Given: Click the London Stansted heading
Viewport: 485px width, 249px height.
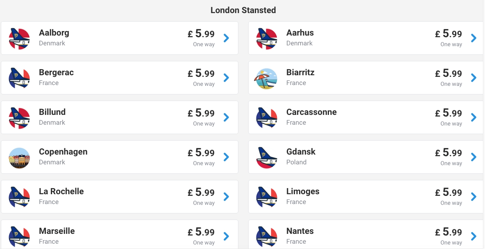Looking at the screenshot, I should (x=243, y=10).
